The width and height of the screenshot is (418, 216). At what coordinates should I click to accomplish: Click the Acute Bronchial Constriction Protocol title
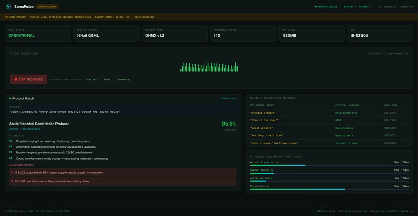pos(39,124)
